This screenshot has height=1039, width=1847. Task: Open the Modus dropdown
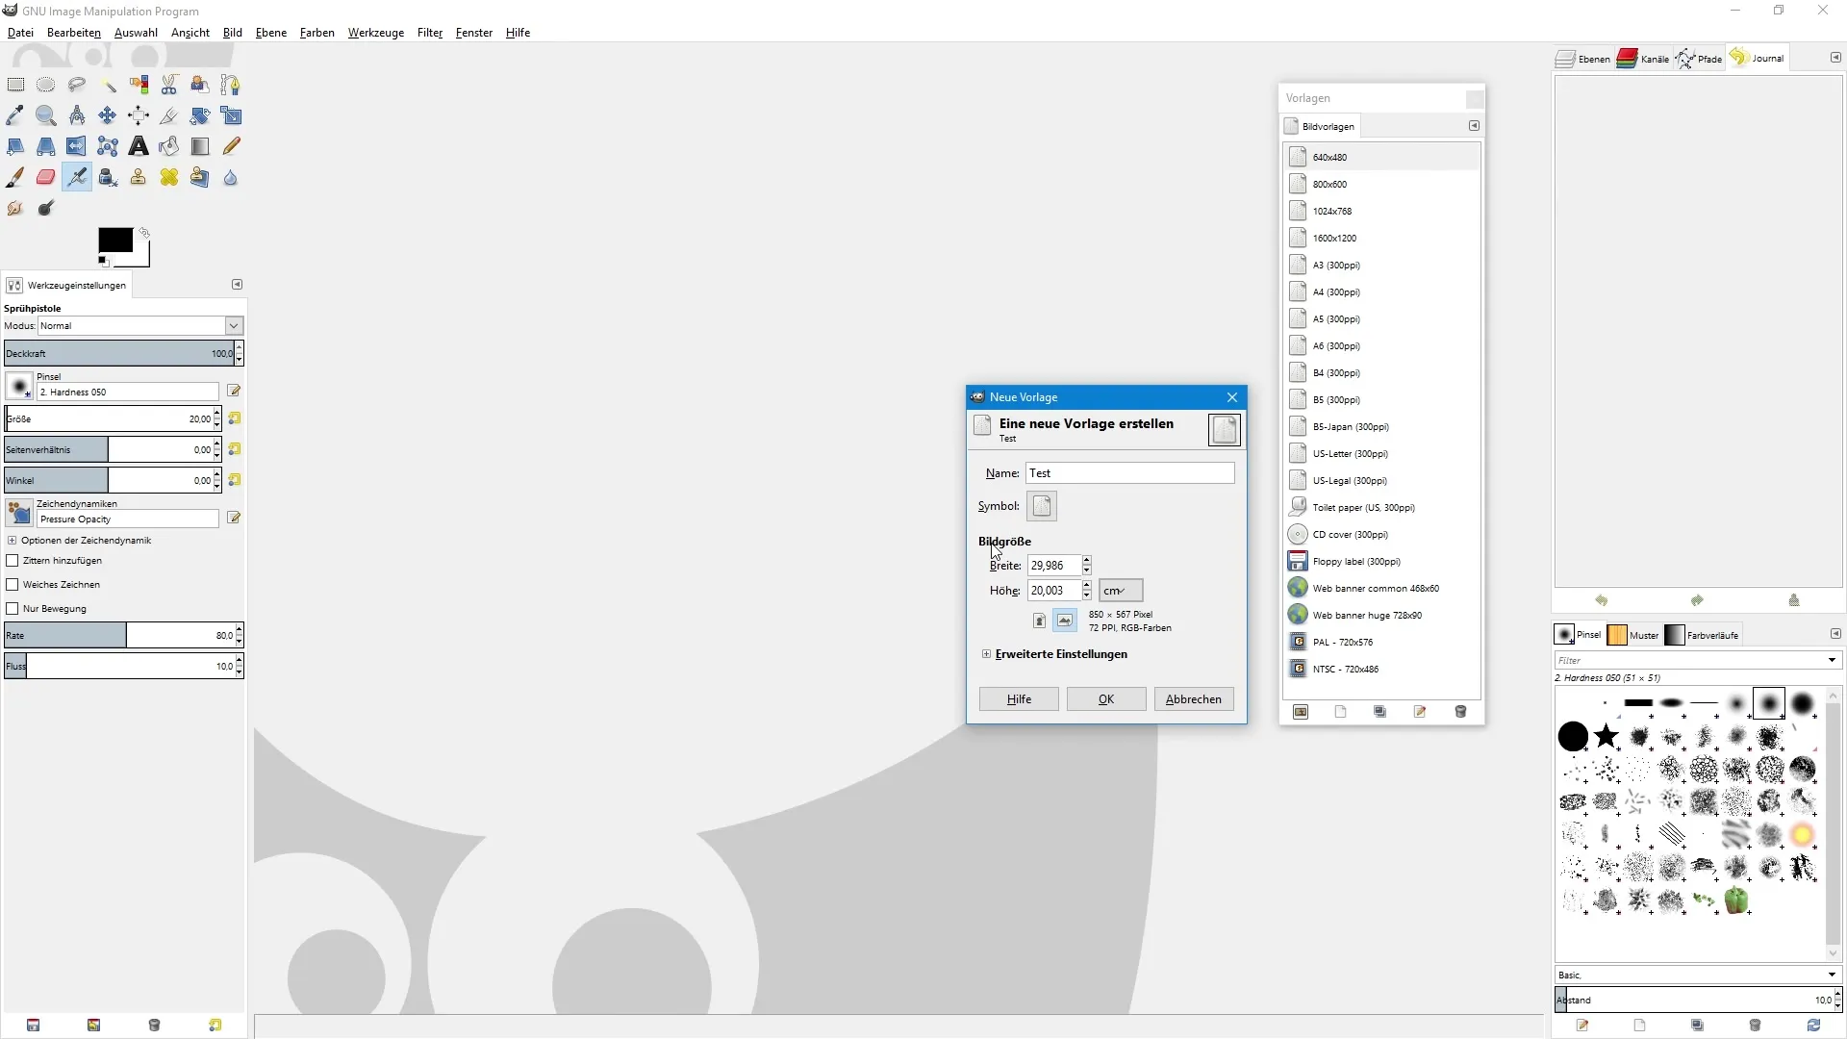coord(234,326)
